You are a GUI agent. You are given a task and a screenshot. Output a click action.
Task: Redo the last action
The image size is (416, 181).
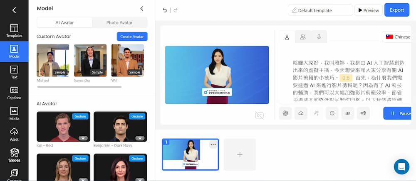point(176,10)
